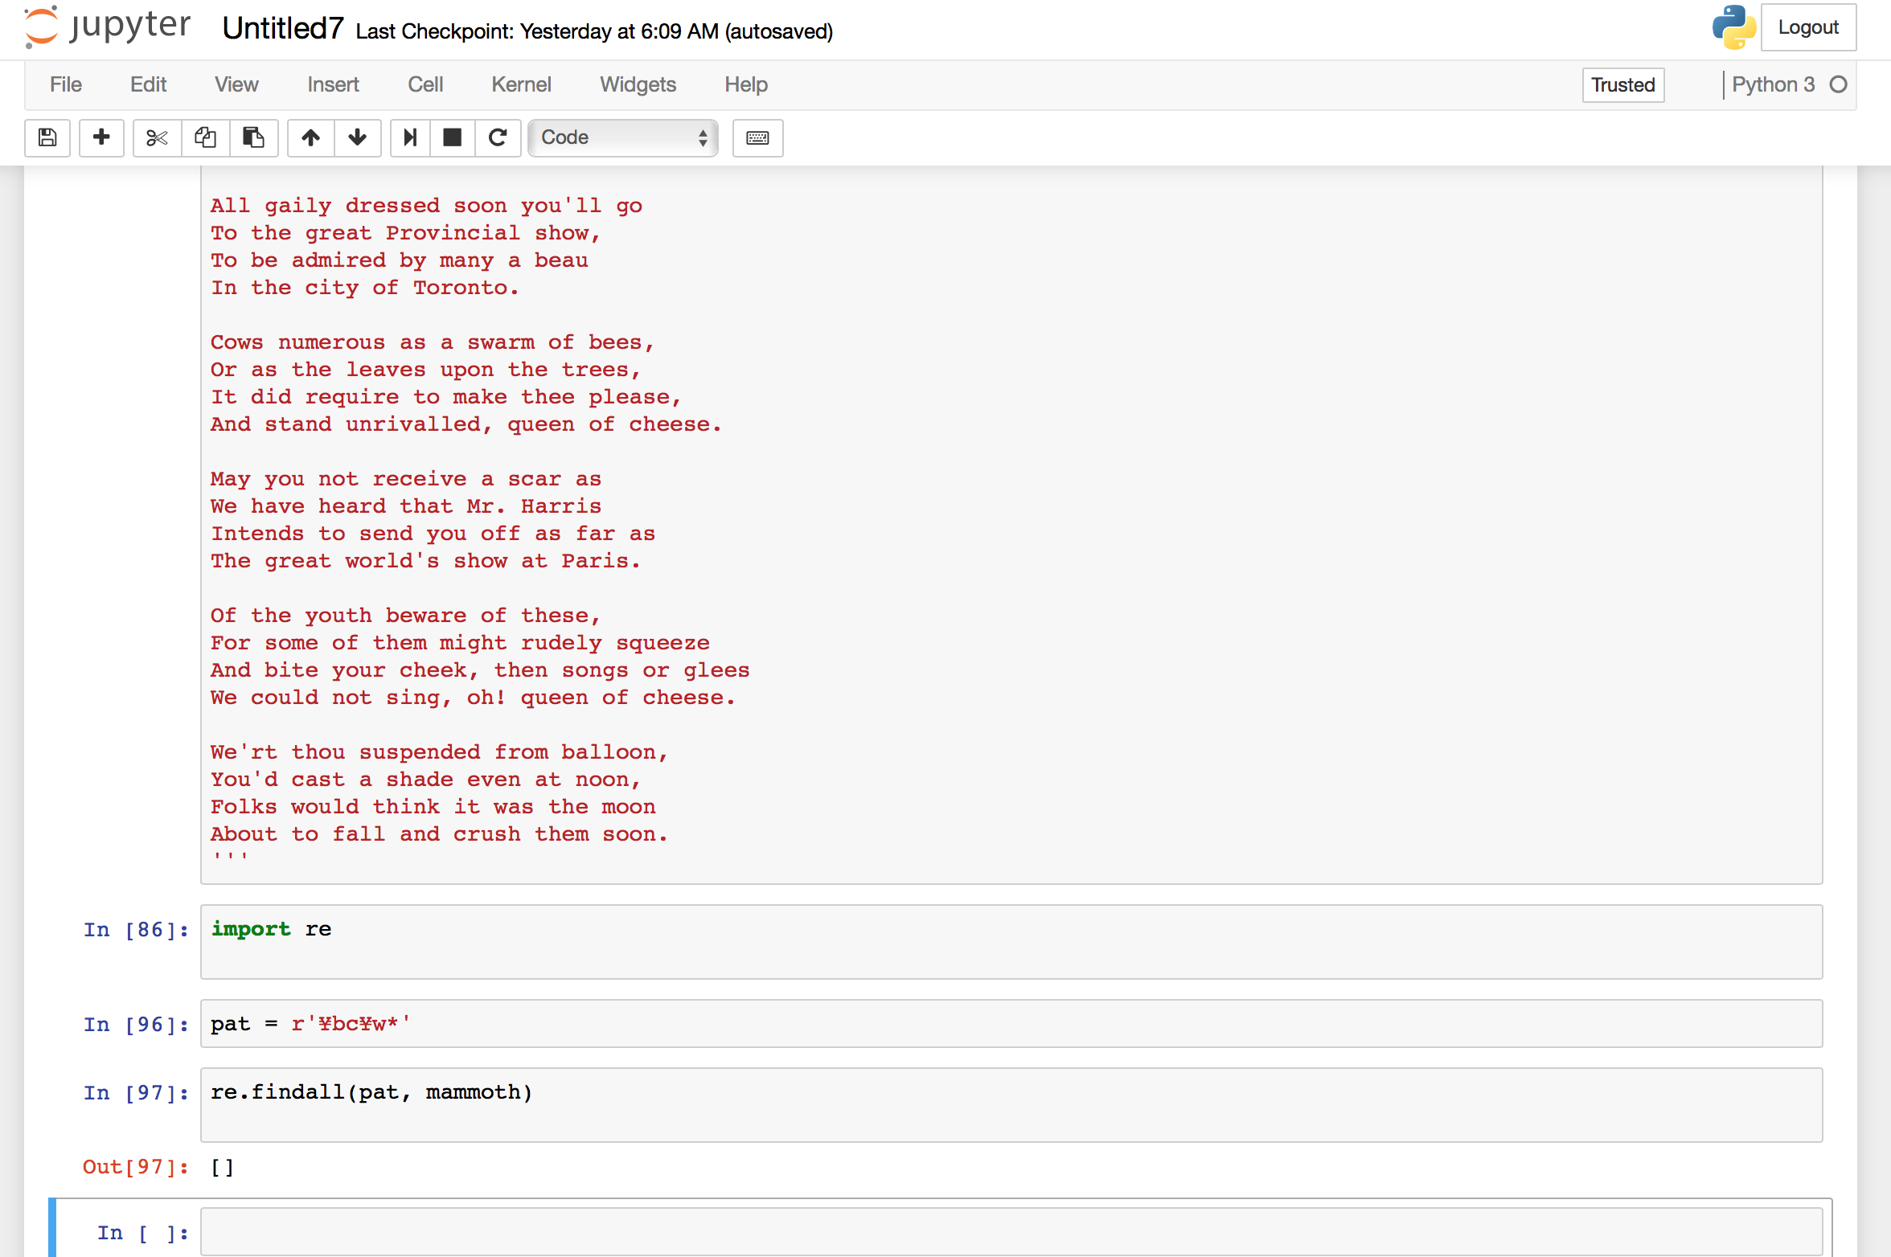Click the Out[97] prompt label
This screenshot has width=1891, height=1257.
[x=135, y=1166]
